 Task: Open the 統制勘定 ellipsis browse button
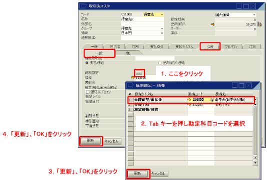(139, 73)
